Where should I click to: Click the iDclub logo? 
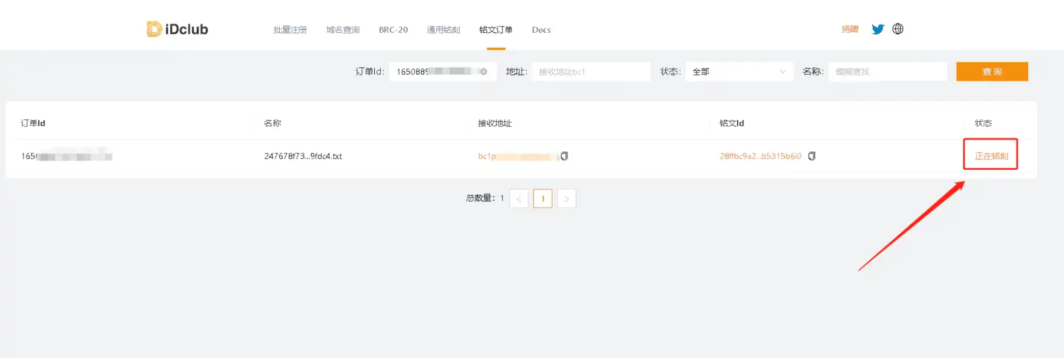(177, 29)
